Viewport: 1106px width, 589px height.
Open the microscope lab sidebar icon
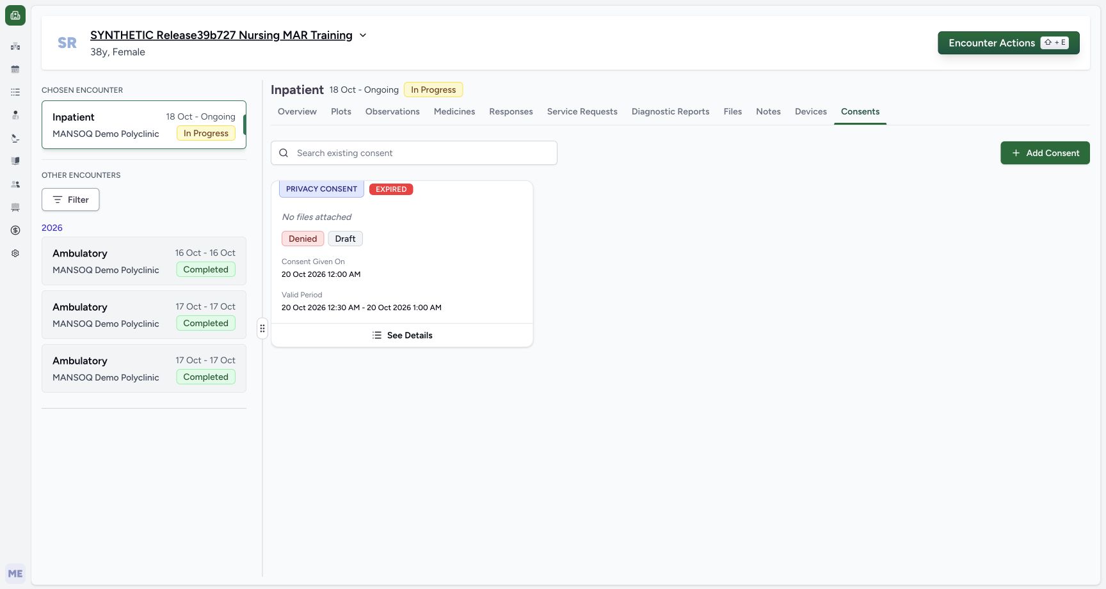tap(15, 138)
